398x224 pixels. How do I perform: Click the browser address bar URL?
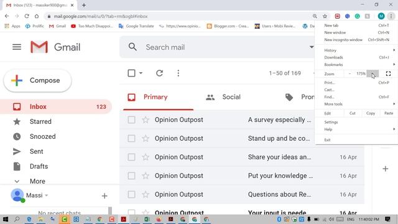(101, 16)
